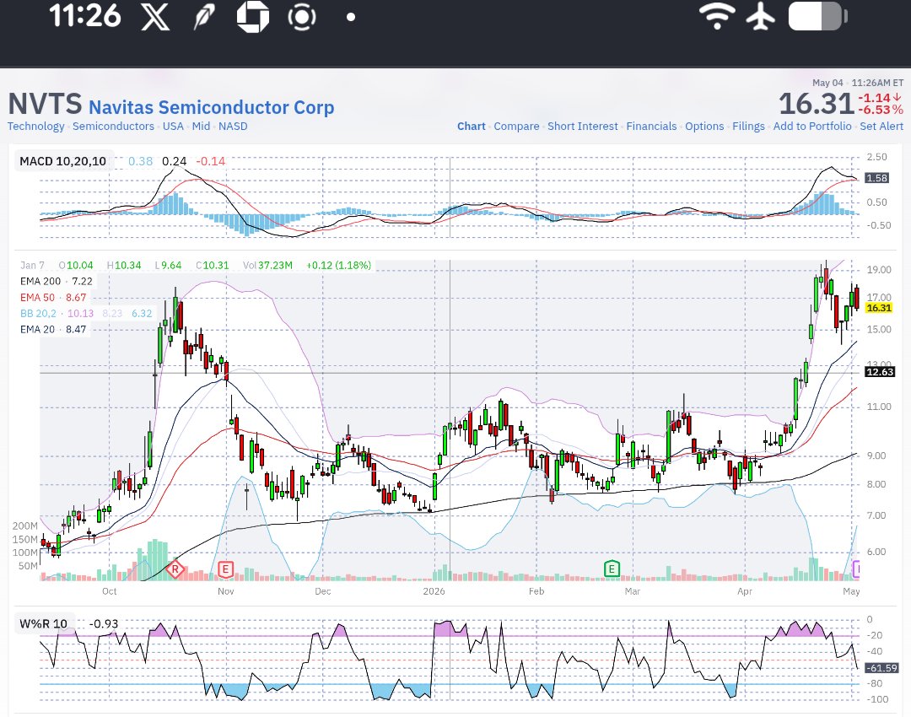Viewport: 911px width, 717px height.
Task: Open the Compare link
Action: (x=516, y=126)
